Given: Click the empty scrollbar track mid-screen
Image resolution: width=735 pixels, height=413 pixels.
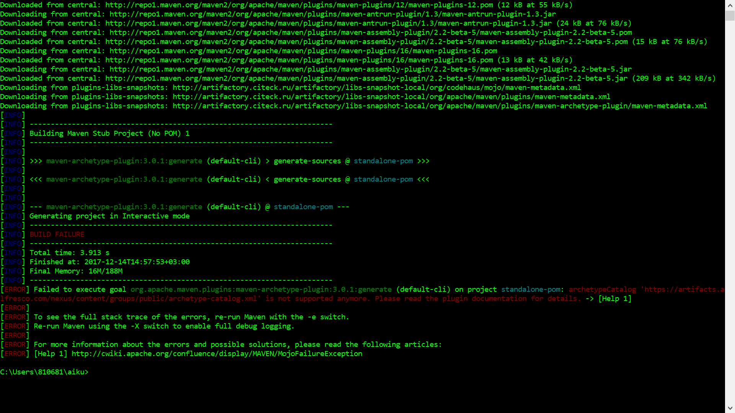Looking at the screenshot, I should (730, 206).
